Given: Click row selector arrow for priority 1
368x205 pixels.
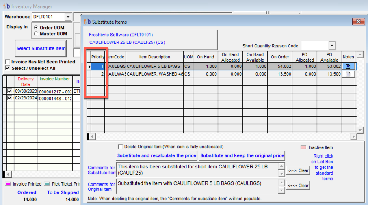Looking at the screenshot, I should click(x=89, y=67).
